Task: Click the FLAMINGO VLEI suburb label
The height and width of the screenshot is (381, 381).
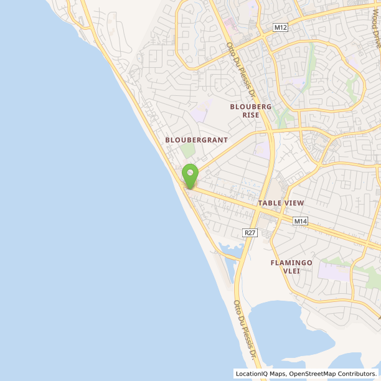Action: point(291,267)
